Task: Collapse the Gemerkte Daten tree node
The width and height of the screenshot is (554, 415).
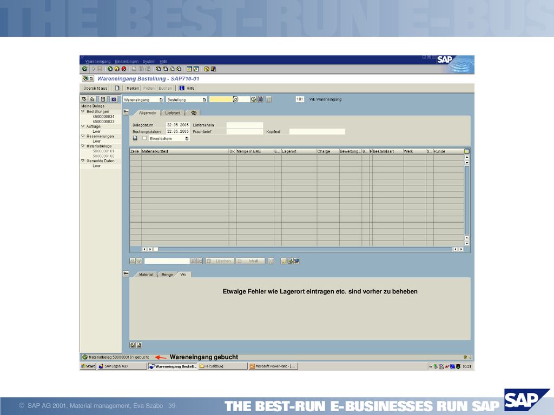Action: (83, 160)
